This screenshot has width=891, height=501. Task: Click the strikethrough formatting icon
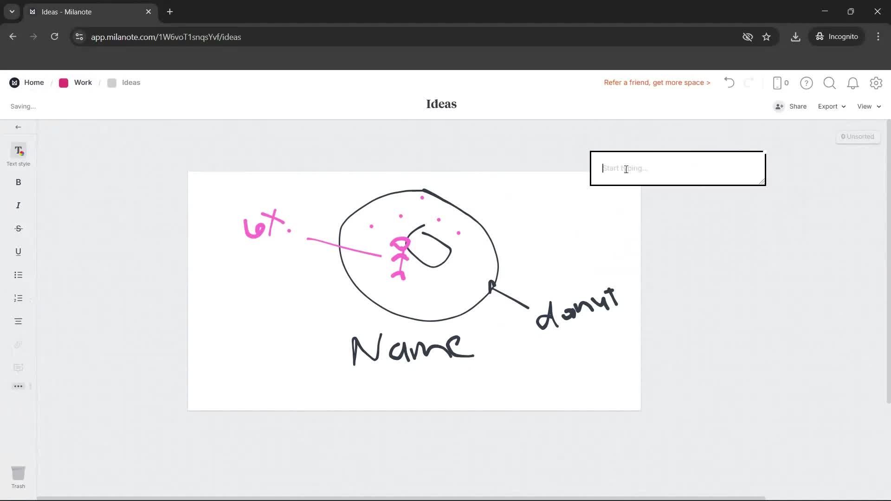point(18,228)
